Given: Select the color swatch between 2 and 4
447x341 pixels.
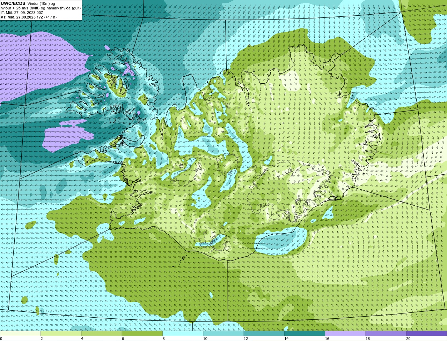Looking at the screenshot, I should [61, 334].
